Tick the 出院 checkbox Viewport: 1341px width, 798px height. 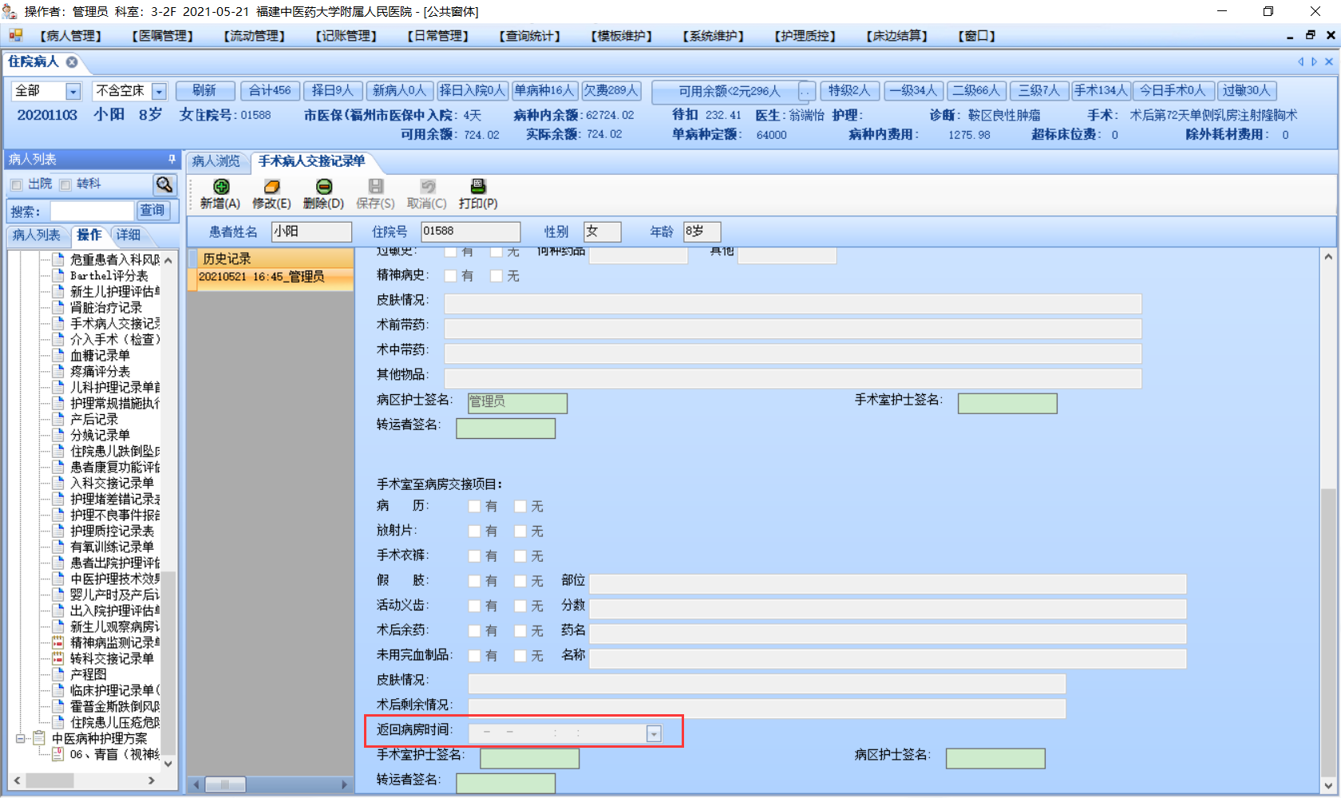tap(17, 185)
